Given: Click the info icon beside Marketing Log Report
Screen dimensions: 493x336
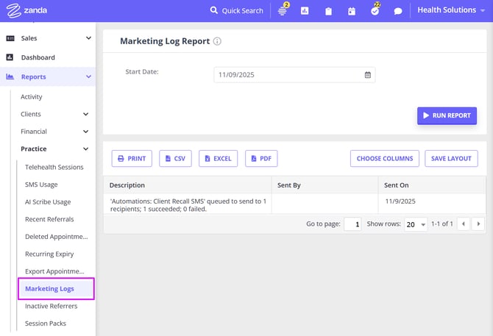Looking at the screenshot, I should (217, 42).
